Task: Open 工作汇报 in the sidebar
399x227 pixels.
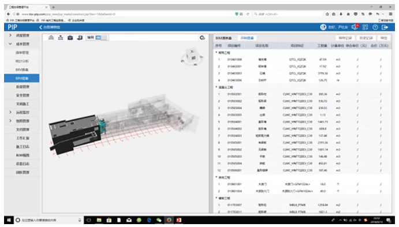Action: point(23,138)
